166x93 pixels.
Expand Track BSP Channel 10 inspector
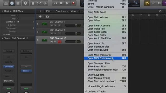3,38
